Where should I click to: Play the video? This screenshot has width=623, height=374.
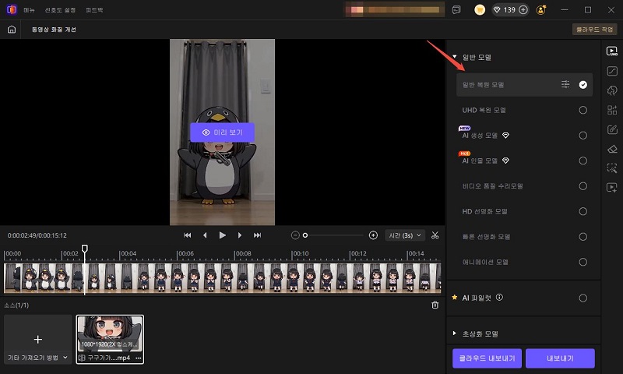coord(222,235)
